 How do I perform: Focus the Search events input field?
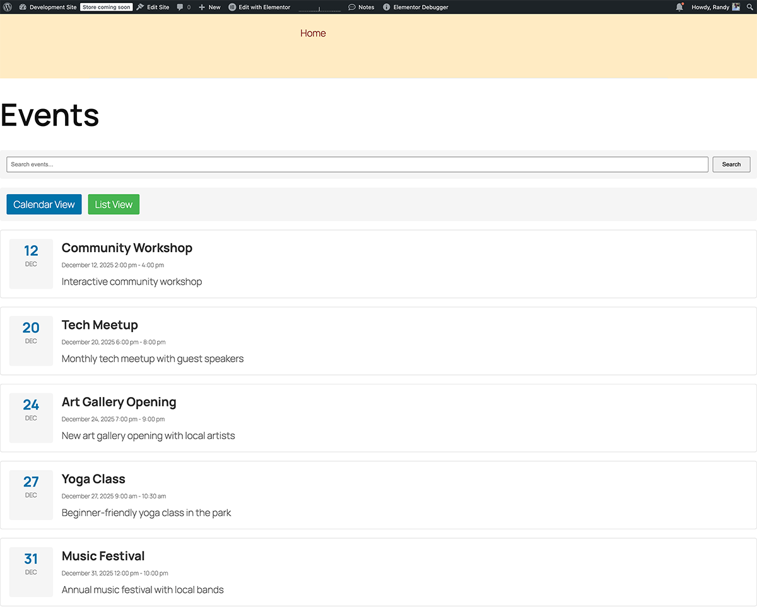(357, 164)
